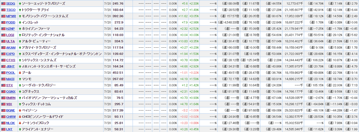Open the WIX ticker link

[x=9, y=104]
